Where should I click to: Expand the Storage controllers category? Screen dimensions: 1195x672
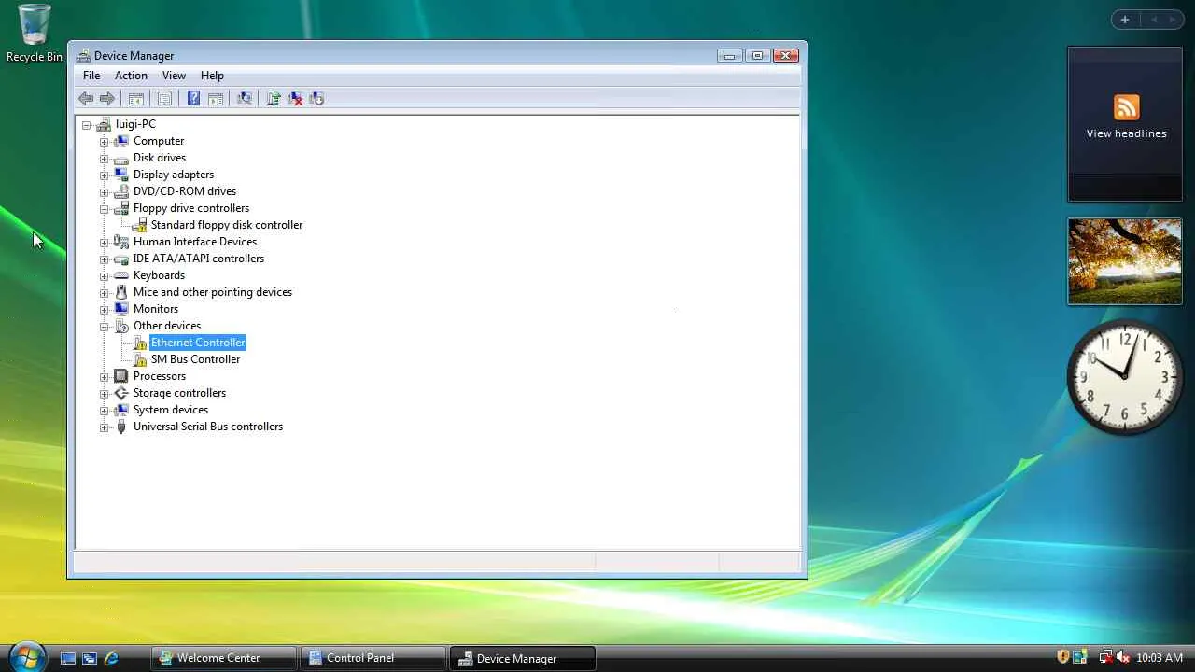pos(104,394)
